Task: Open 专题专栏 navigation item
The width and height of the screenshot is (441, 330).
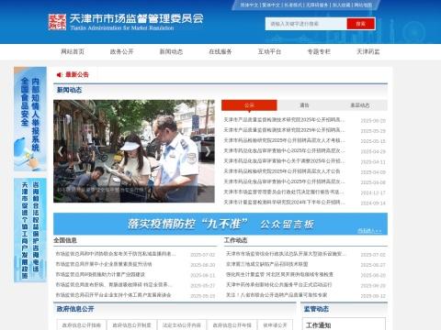Action: [319, 51]
